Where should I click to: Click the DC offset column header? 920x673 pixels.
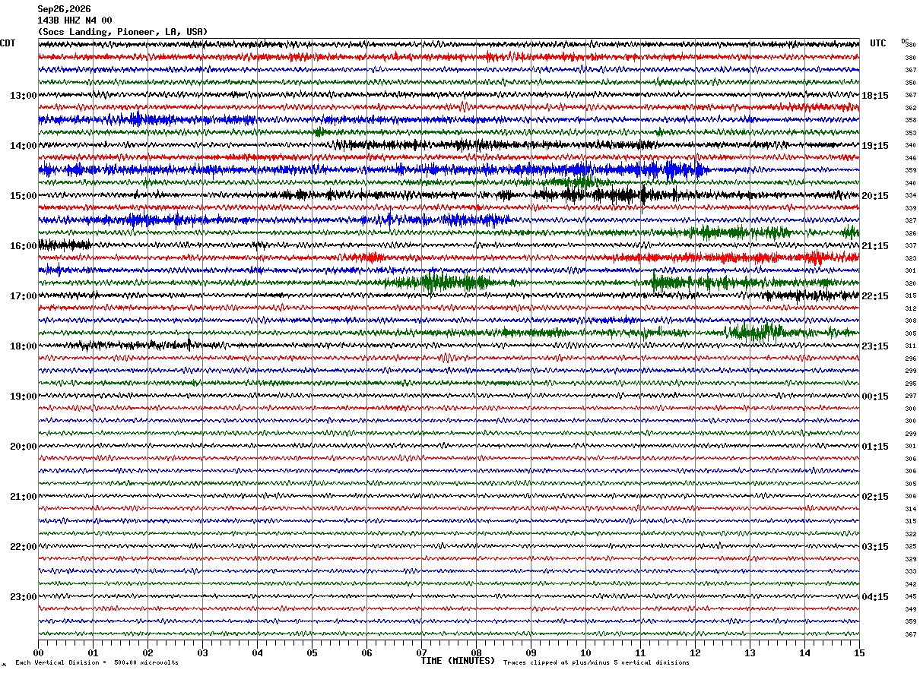coord(906,41)
